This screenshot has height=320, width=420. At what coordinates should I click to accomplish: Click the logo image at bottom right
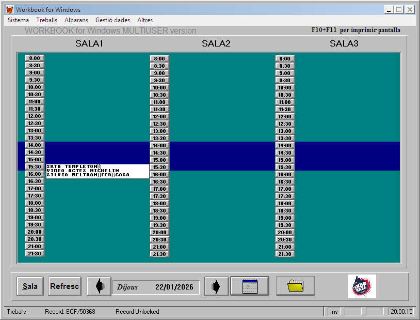point(361,286)
